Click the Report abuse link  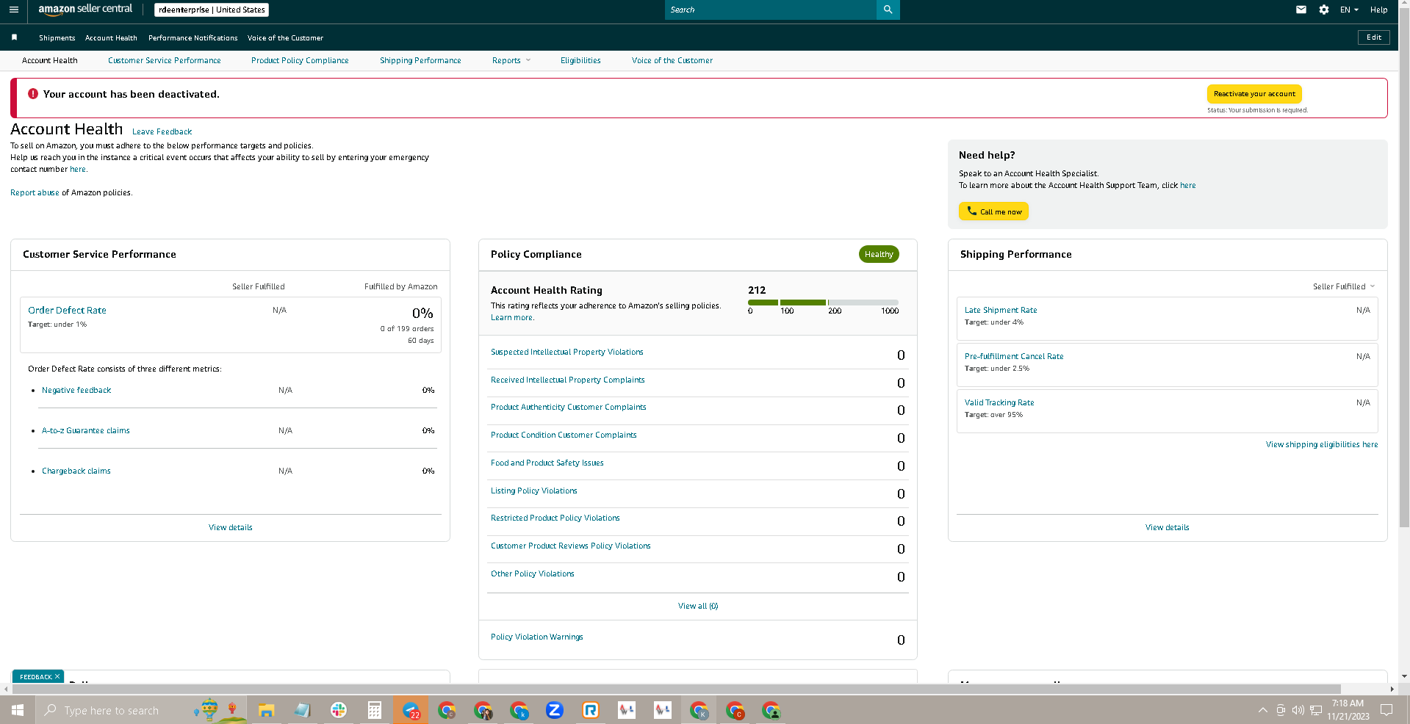35,192
